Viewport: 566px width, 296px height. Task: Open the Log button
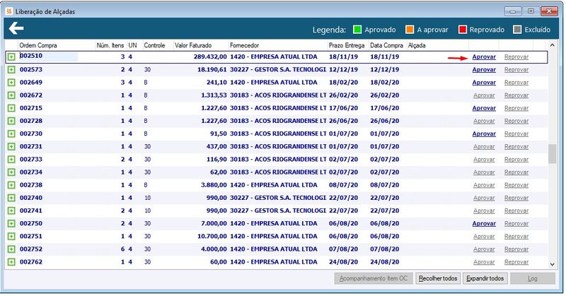coord(533,278)
